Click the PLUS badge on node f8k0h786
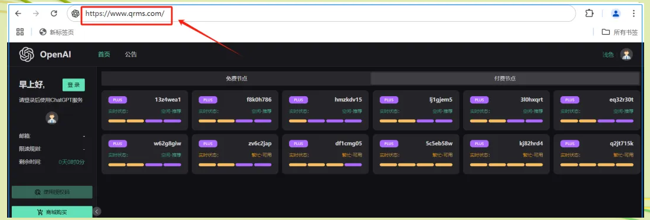This screenshot has width=650, height=220. pyautogui.click(x=208, y=100)
